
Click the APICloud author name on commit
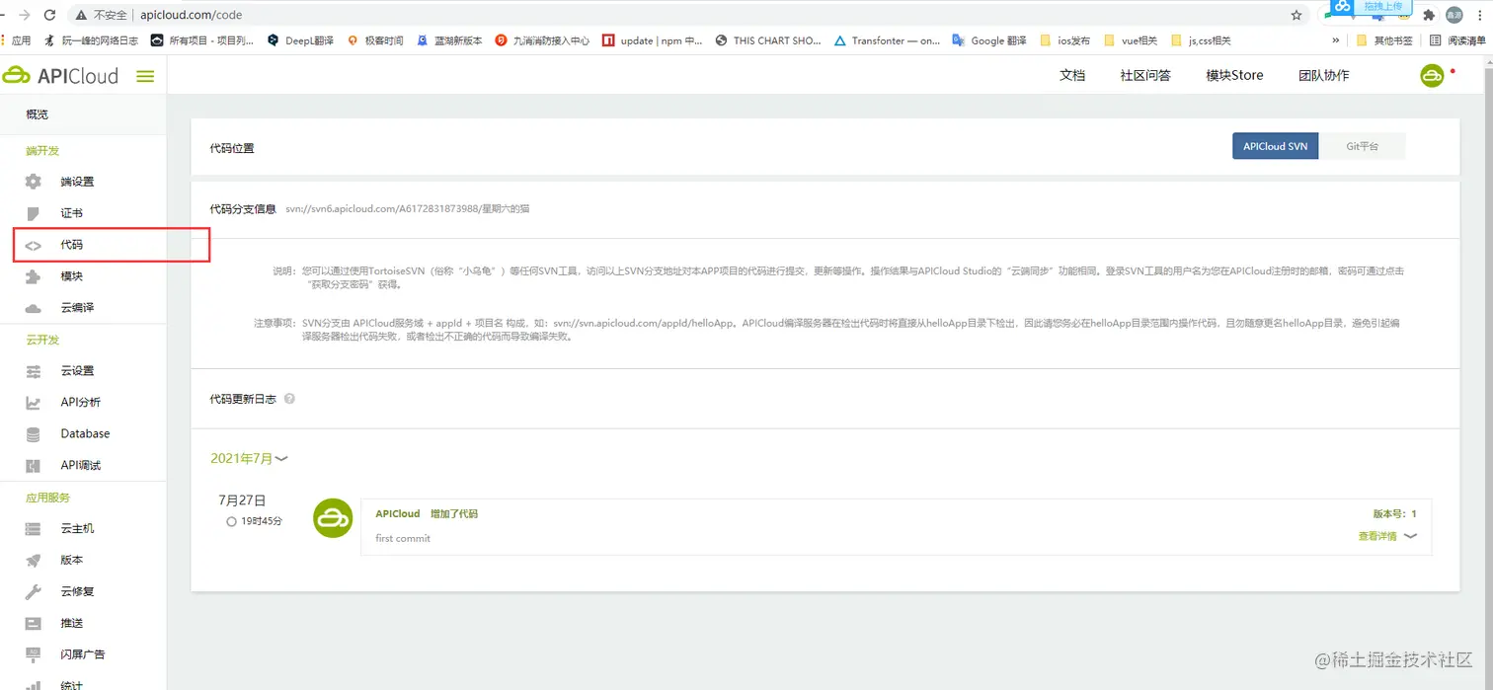(398, 514)
